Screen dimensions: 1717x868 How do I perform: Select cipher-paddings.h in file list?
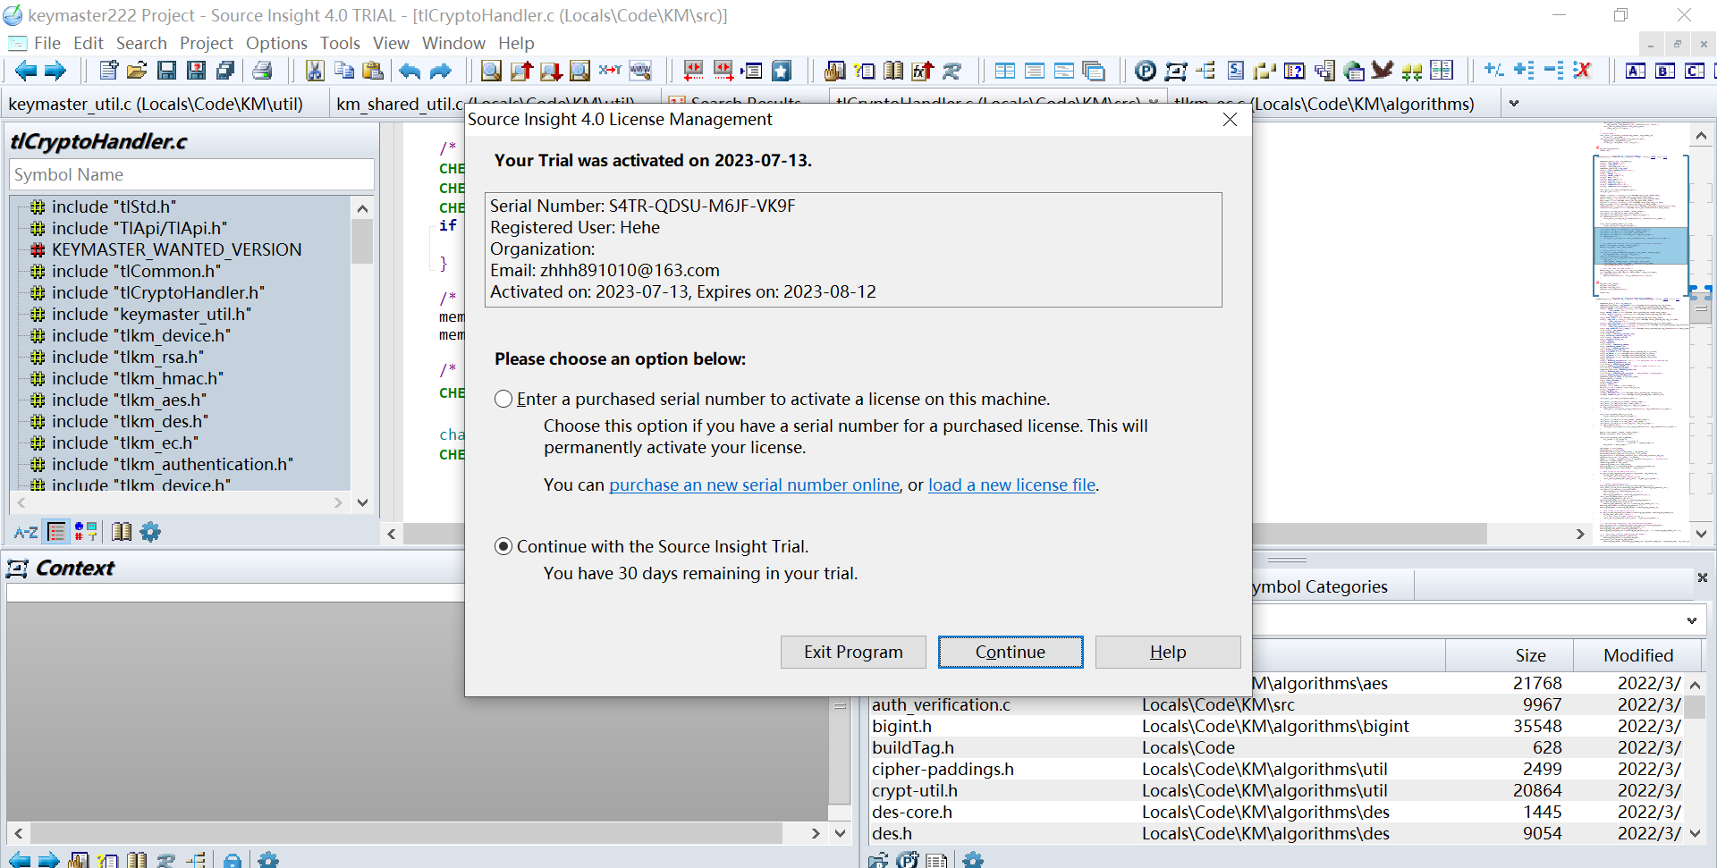(943, 769)
